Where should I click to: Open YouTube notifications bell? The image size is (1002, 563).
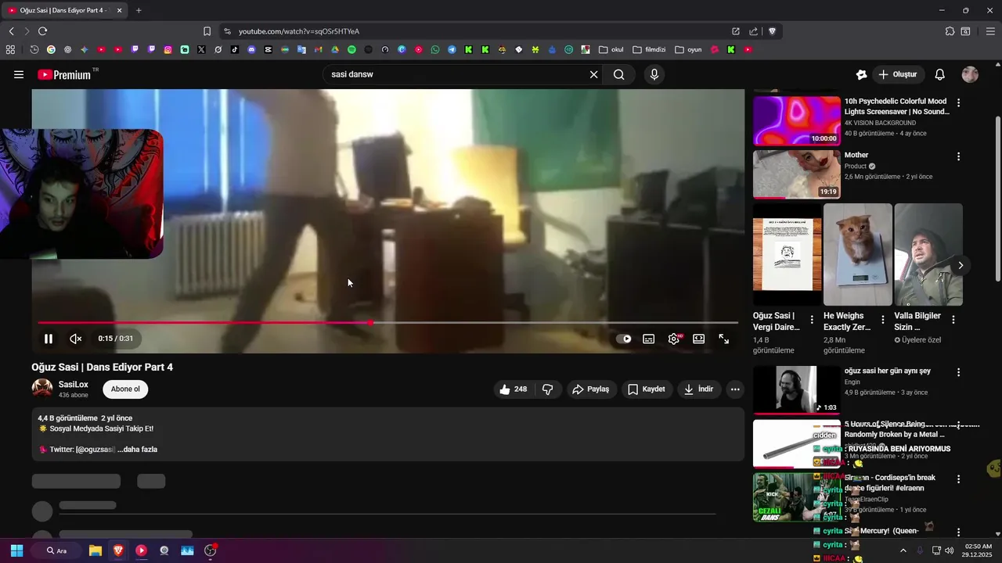coord(940,74)
